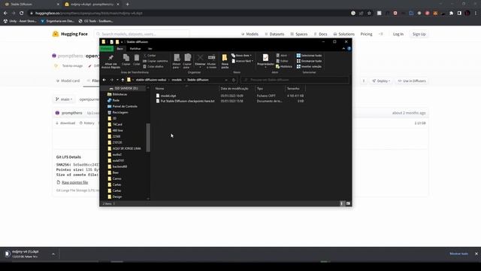Screen dimensions: 481x271
Task: Click Sign Up on Hugging Face
Action: [x=419, y=34]
